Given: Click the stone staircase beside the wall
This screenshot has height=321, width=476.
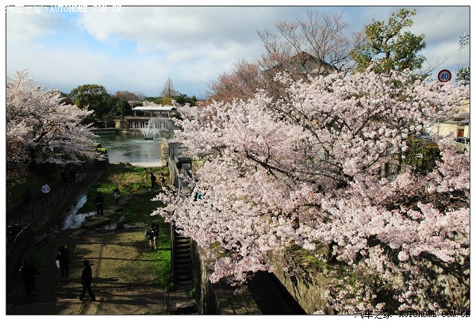Looking at the screenshot, I should [x=182, y=260].
